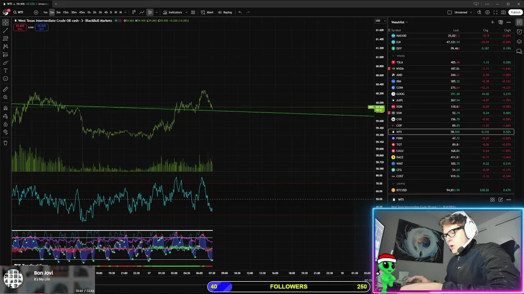
Task: Open the chats side panel
Action: (x=519, y=51)
